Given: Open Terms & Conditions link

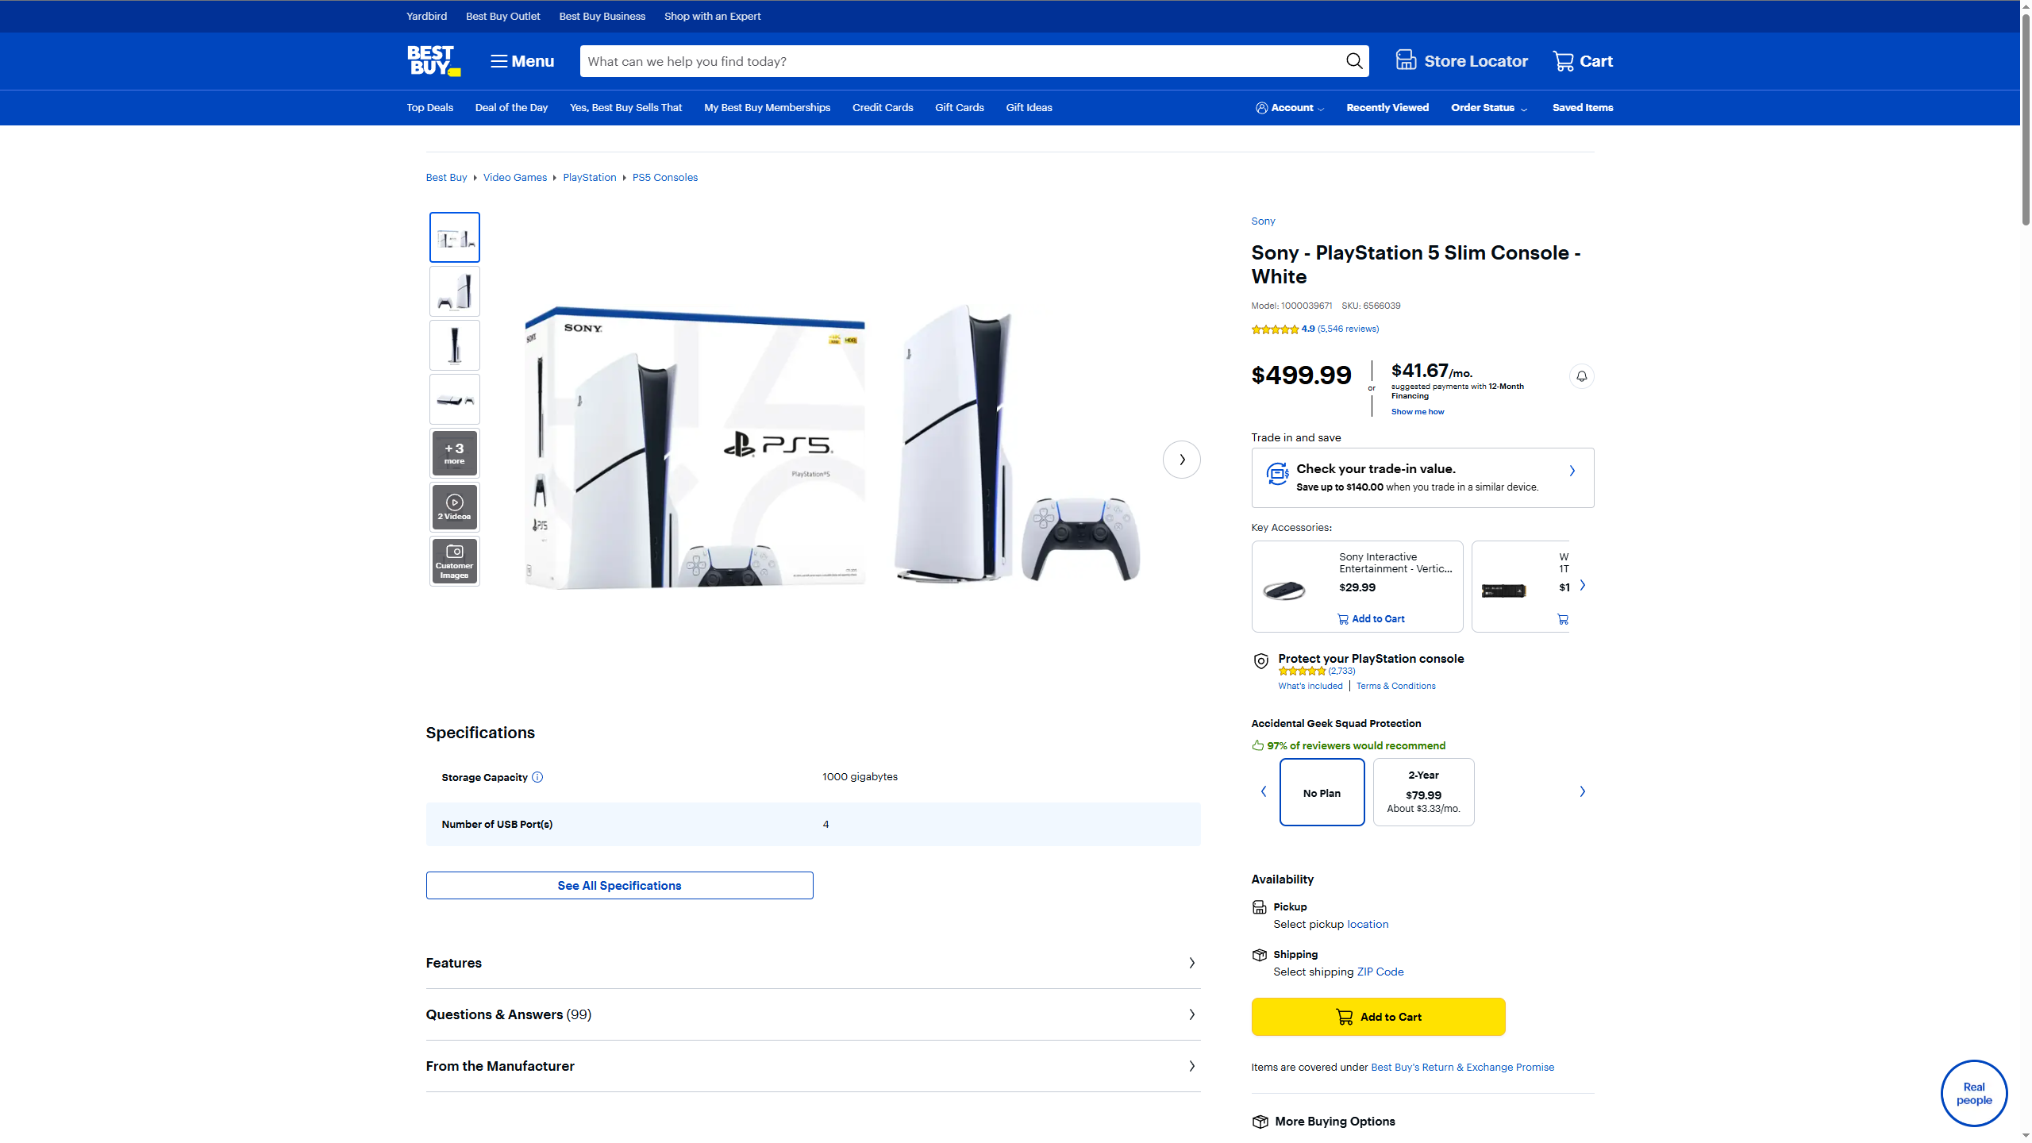Looking at the screenshot, I should tap(1395, 687).
